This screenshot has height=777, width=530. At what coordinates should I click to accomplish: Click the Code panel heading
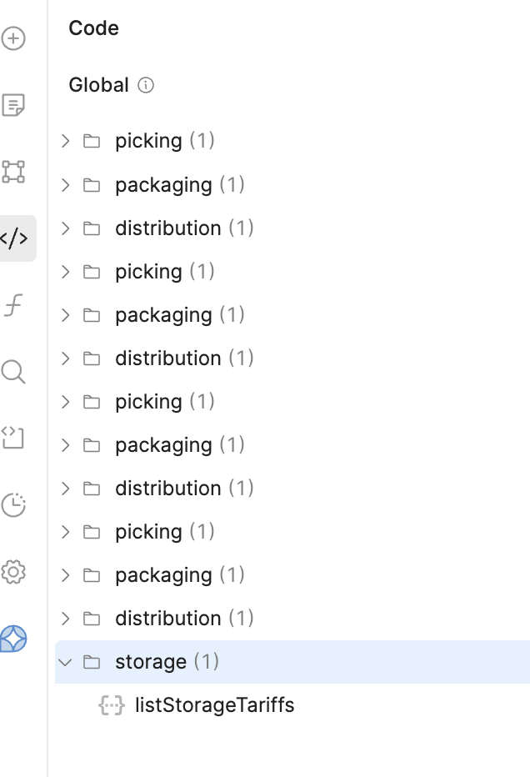point(93,28)
